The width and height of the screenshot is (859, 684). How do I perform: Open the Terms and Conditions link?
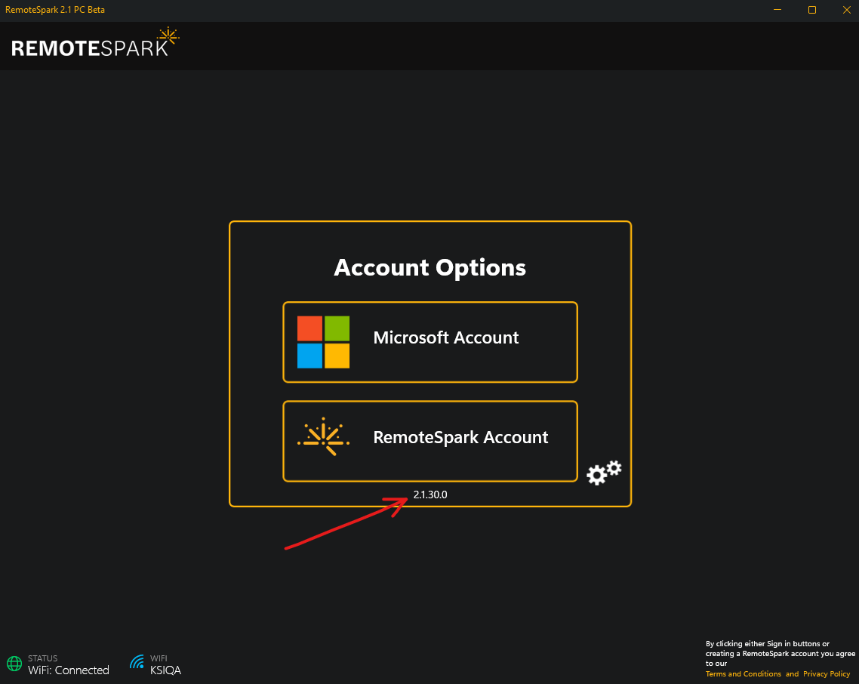point(743,673)
